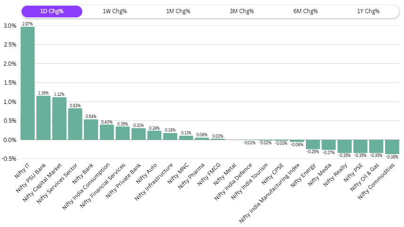The width and height of the screenshot is (404, 227).
Task: Select the Nifty Oil & Gas bar
Action: click(376, 146)
